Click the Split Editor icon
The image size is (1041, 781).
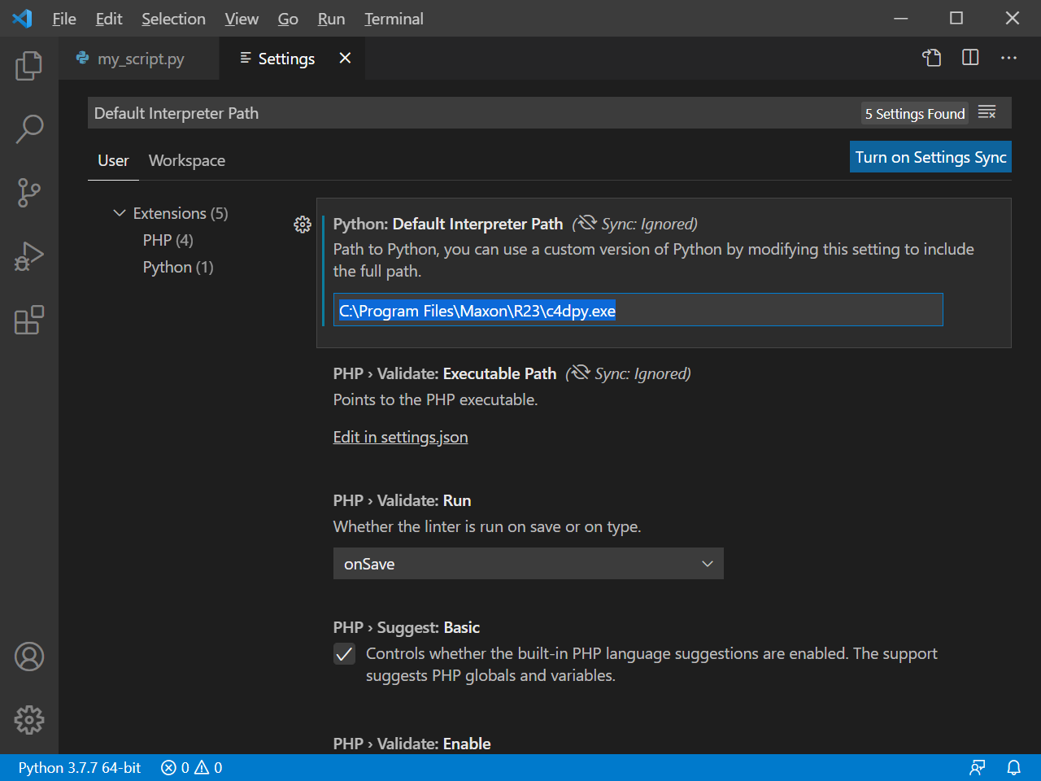(970, 58)
